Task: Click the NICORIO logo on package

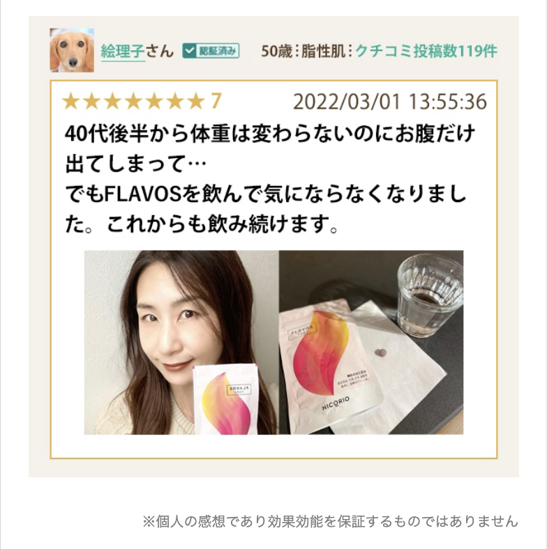Action: click(x=336, y=403)
